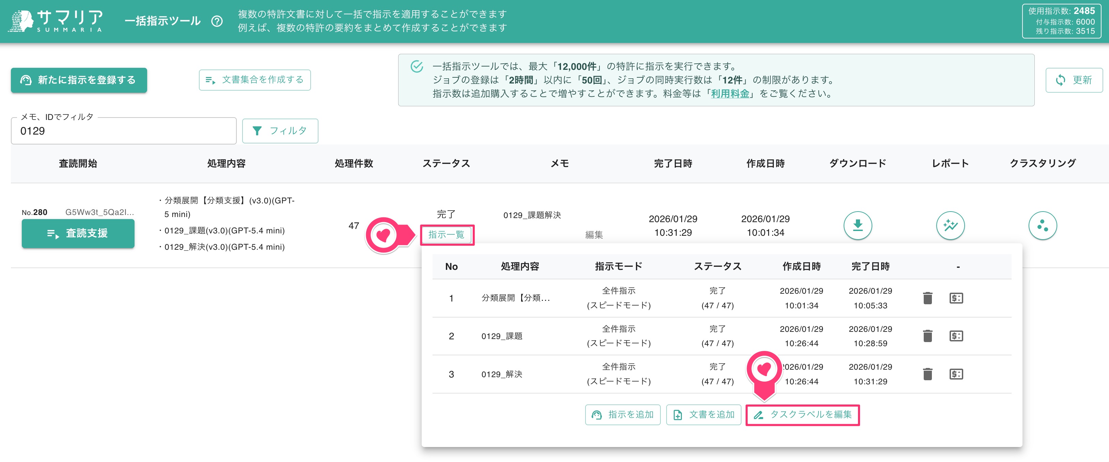This screenshot has height=462, width=1109.
Task: Click memo text 0129_課題解決
Action: 532,215
